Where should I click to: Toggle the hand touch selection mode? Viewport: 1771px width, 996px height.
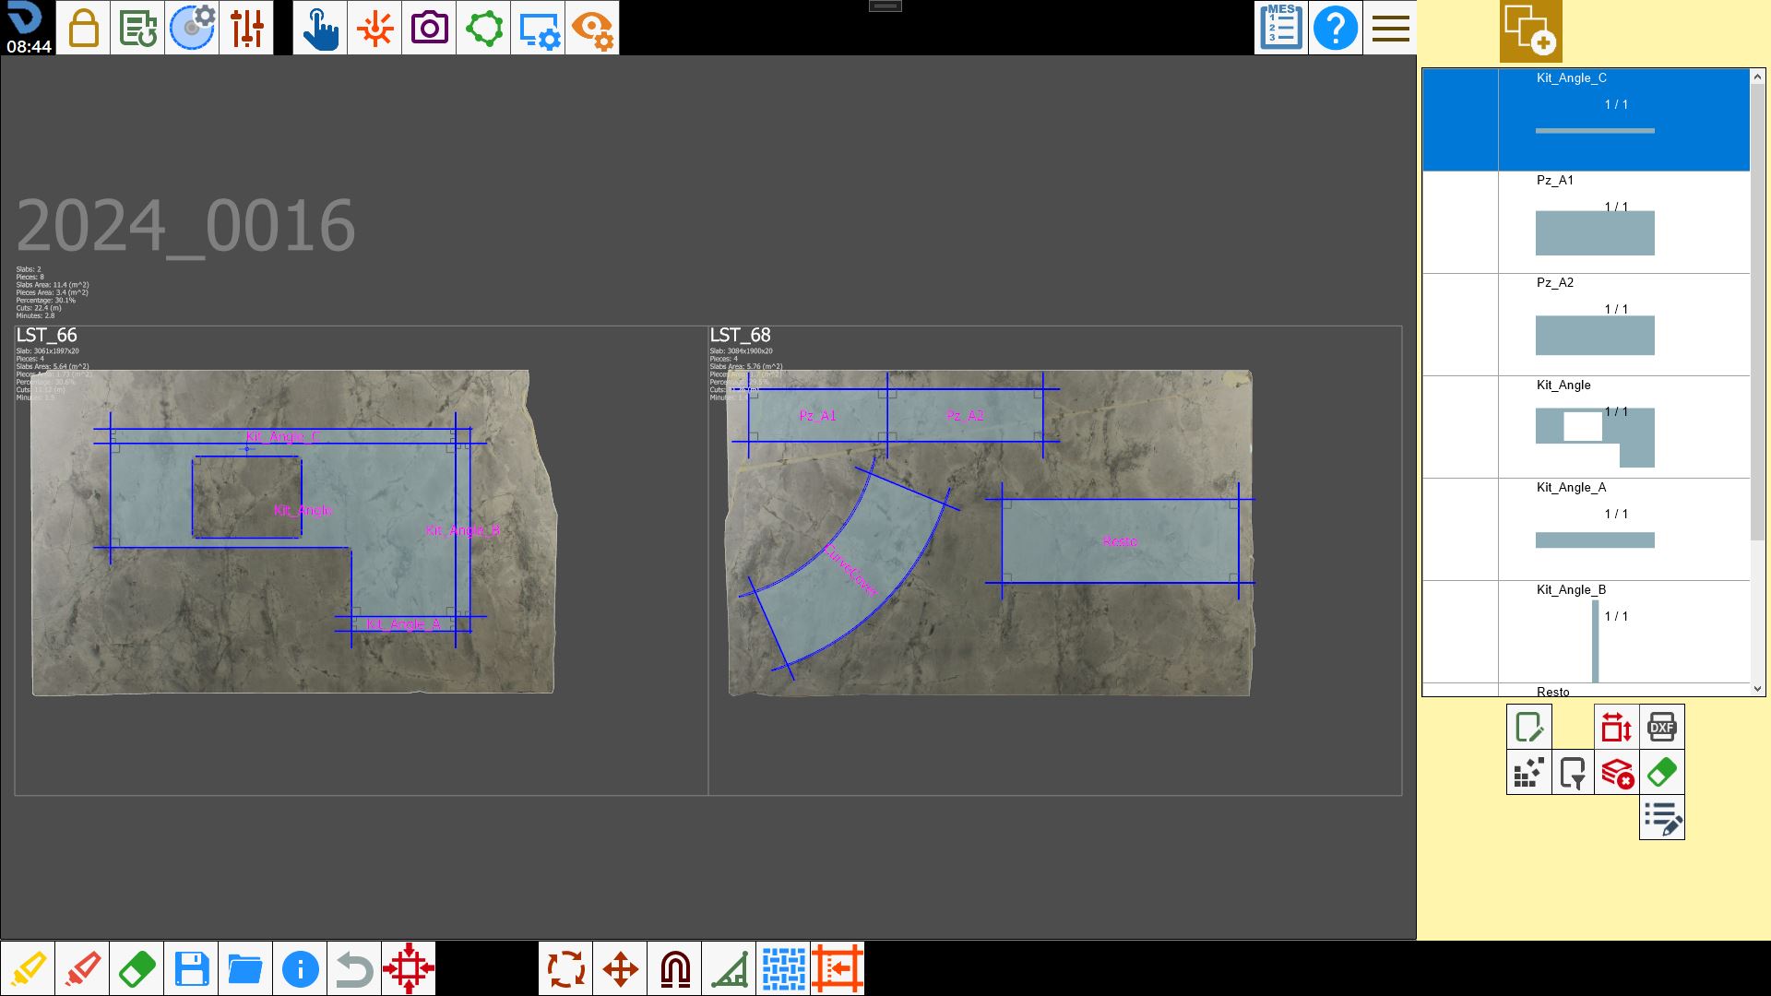coord(320,28)
